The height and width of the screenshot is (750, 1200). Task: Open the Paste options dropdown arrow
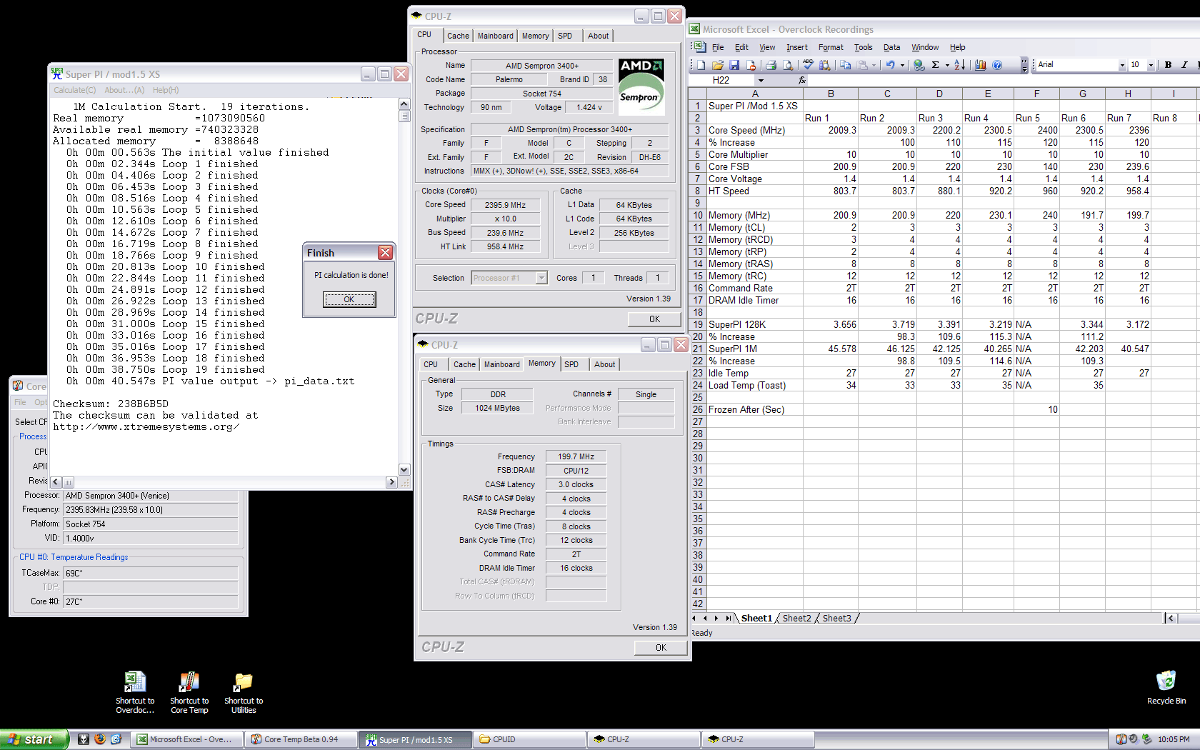point(874,65)
